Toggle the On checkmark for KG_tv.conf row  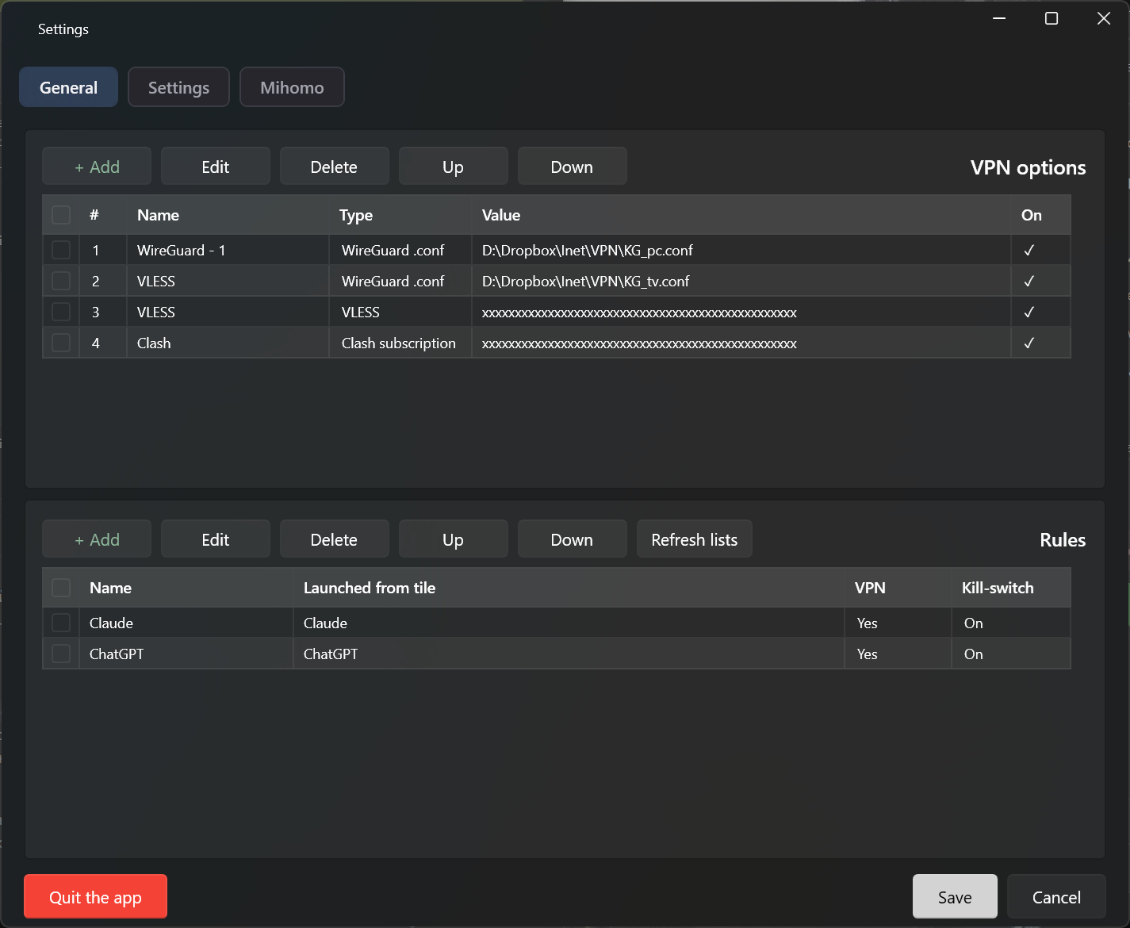pyautogui.click(x=1029, y=281)
